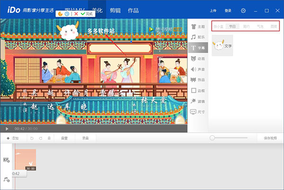284x190 pixels.
Task: Select the 简约 subtitle category
Action: (x=246, y=27)
